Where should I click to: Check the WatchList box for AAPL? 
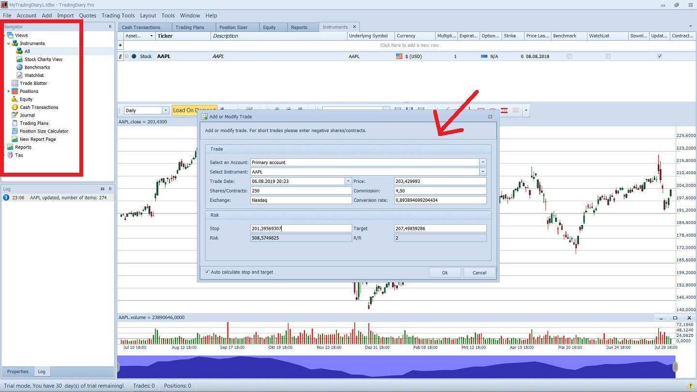tap(608, 57)
